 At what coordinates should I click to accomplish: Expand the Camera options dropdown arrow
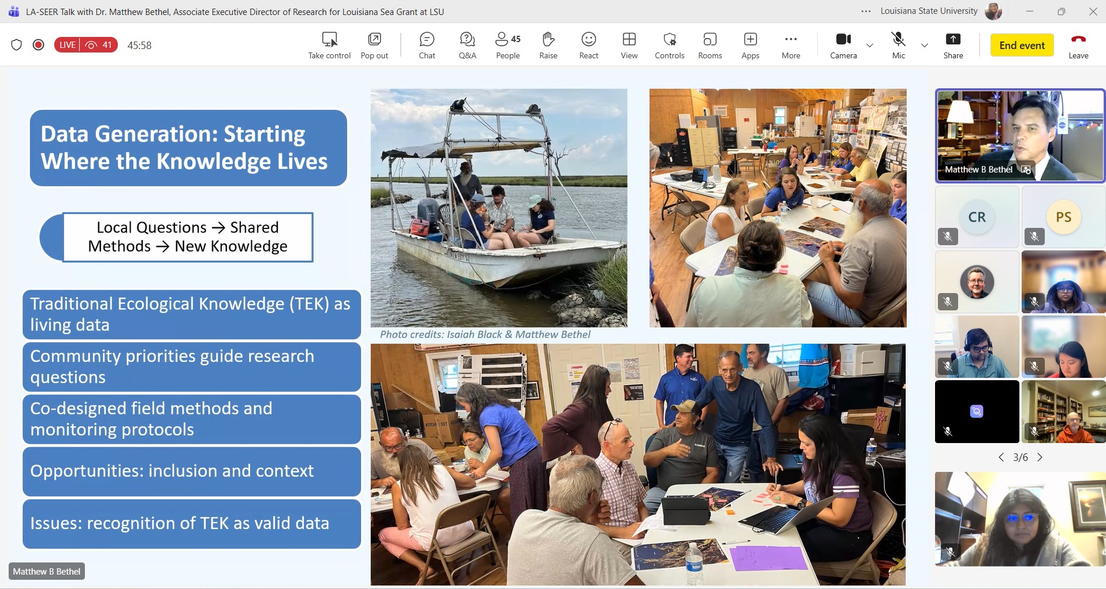coord(870,45)
